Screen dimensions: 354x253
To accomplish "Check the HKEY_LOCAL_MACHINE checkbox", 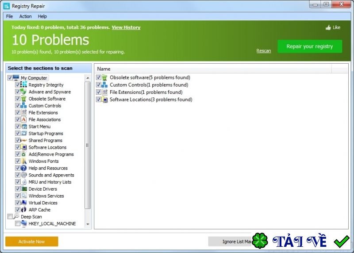I will [x=18, y=223].
